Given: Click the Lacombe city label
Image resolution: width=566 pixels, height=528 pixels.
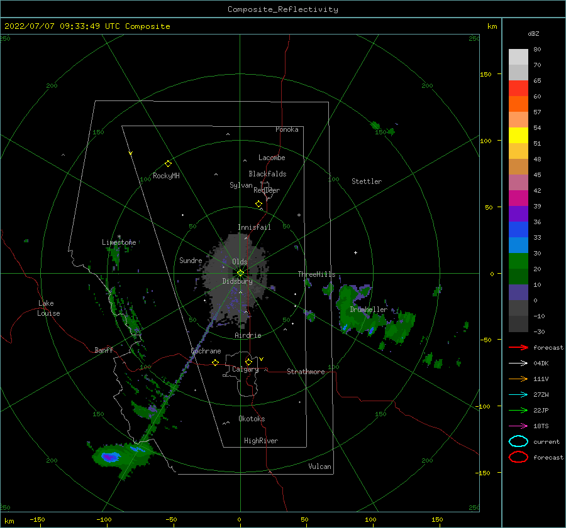Looking at the screenshot, I should pyautogui.click(x=272, y=158).
